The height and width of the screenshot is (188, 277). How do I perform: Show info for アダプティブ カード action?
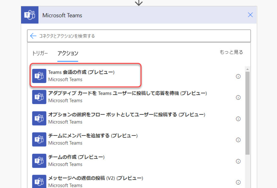(x=238, y=97)
